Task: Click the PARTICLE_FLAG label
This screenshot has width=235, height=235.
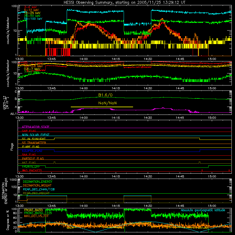Action: coord(33,159)
